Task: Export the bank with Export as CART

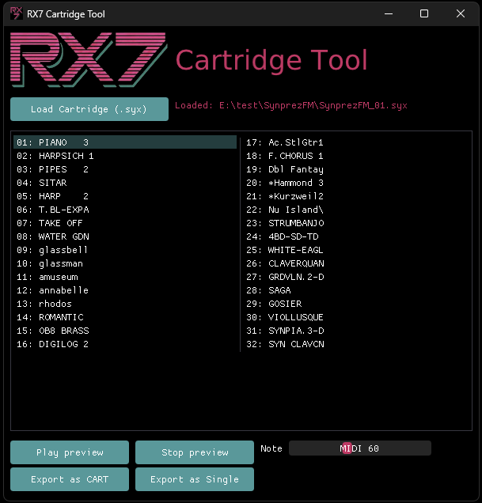Action: pos(70,479)
